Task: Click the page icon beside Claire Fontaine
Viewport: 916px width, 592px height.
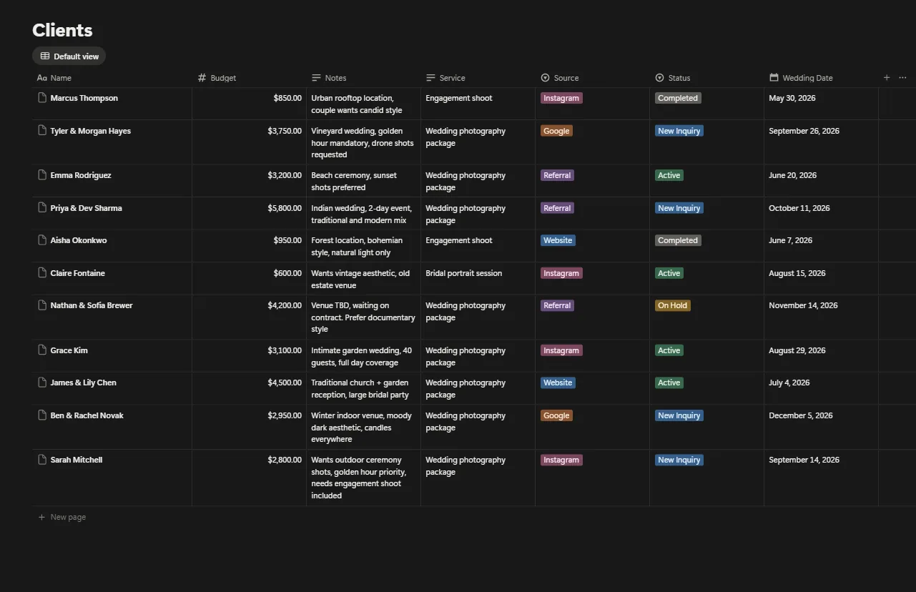Action: pos(42,273)
